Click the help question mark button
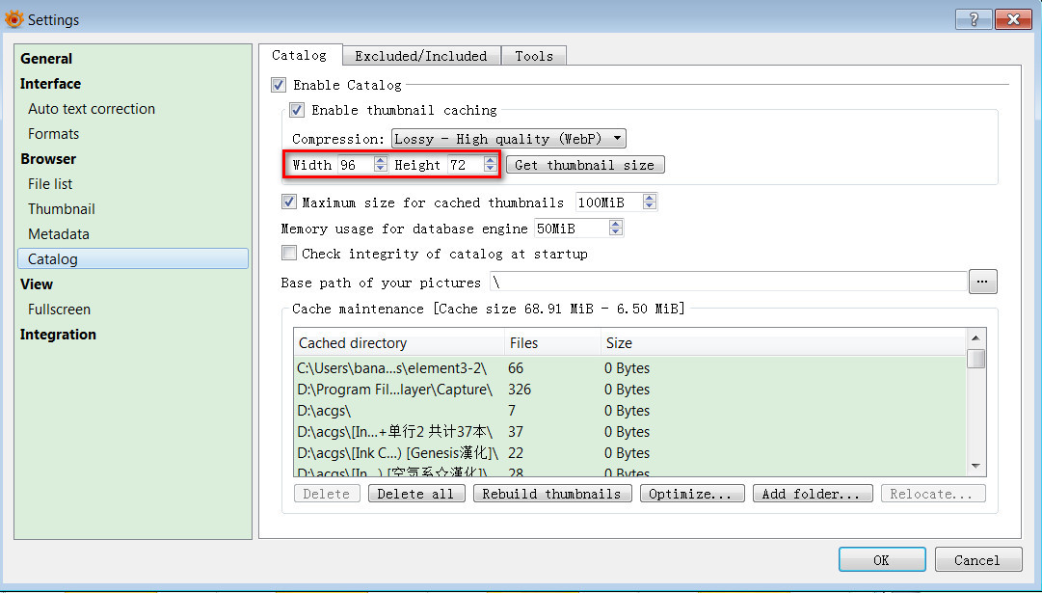 tap(973, 19)
